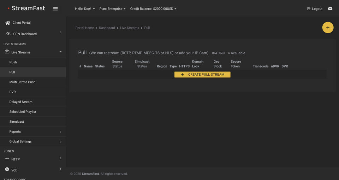Open the Plan: Enterprise dropdown

click(112, 9)
